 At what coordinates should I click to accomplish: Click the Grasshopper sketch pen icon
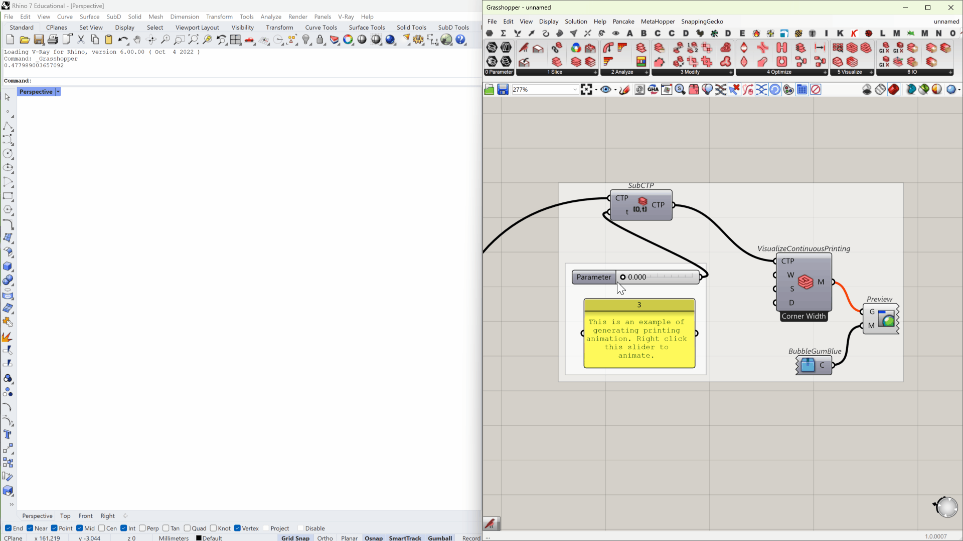(624, 90)
